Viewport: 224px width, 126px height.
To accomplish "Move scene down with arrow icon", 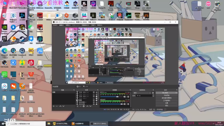I will point(64,106).
